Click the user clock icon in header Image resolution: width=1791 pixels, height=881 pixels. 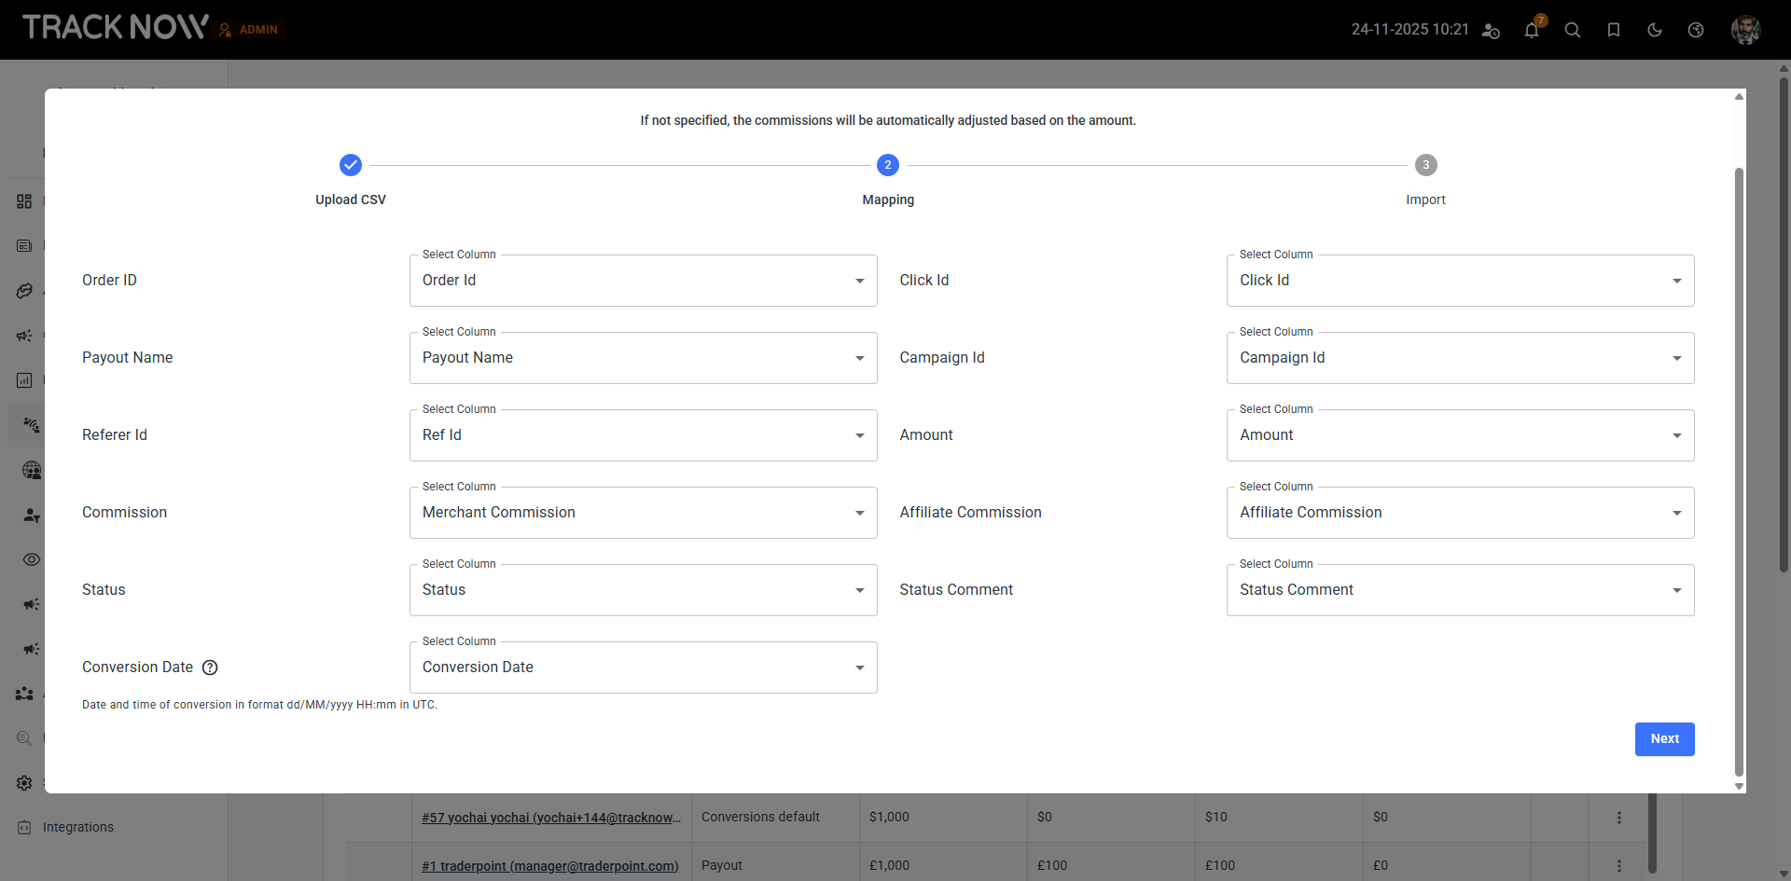1491,31
